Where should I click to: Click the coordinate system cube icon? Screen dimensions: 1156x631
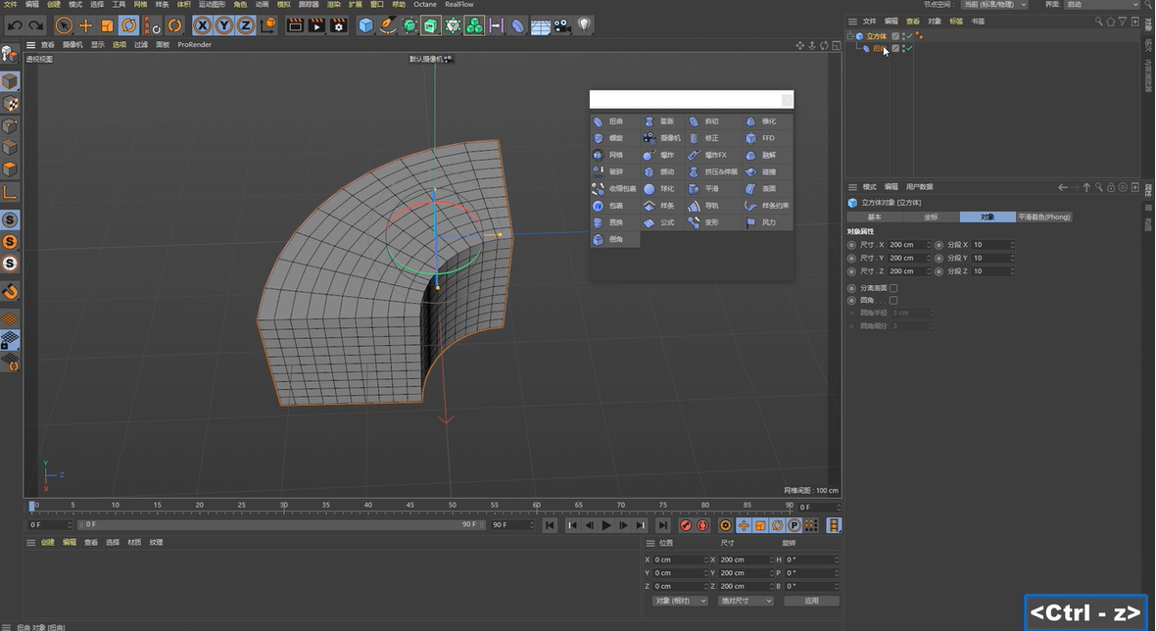click(x=268, y=25)
